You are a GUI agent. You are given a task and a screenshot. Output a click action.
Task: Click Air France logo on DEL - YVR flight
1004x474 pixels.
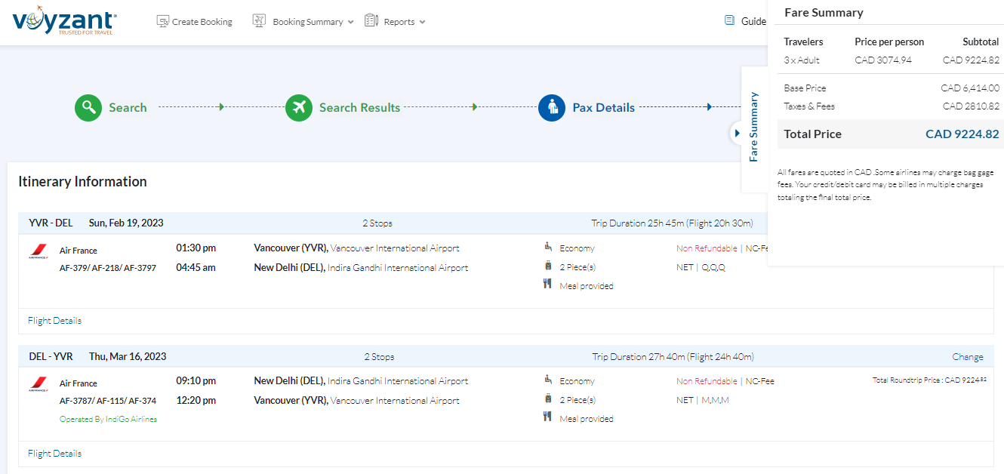coord(38,384)
